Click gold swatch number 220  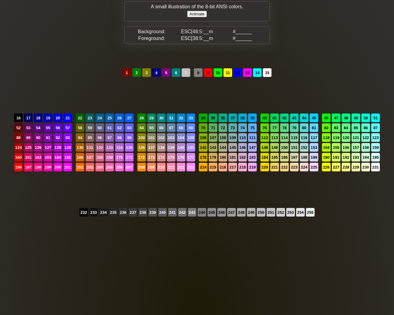click(265, 167)
